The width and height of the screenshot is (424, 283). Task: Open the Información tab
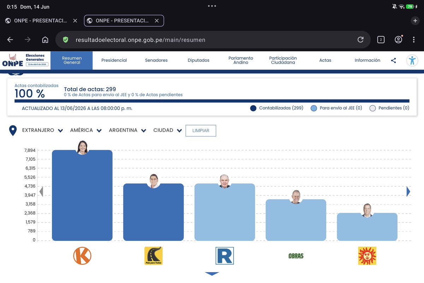pos(367,60)
